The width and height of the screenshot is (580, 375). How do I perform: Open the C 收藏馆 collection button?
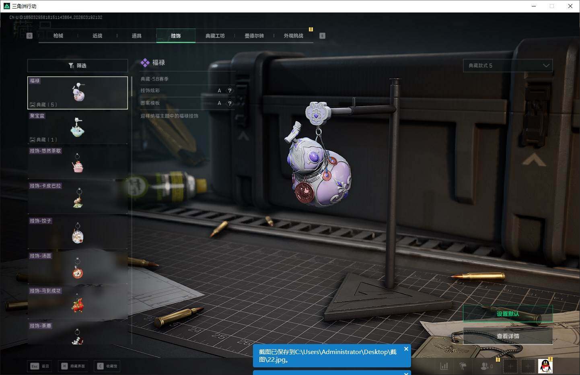(x=107, y=366)
